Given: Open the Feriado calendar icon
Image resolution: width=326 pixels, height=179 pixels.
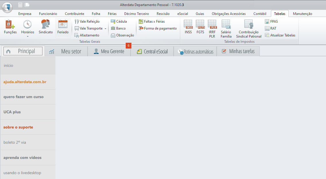Looking at the screenshot, I should (x=63, y=24).
